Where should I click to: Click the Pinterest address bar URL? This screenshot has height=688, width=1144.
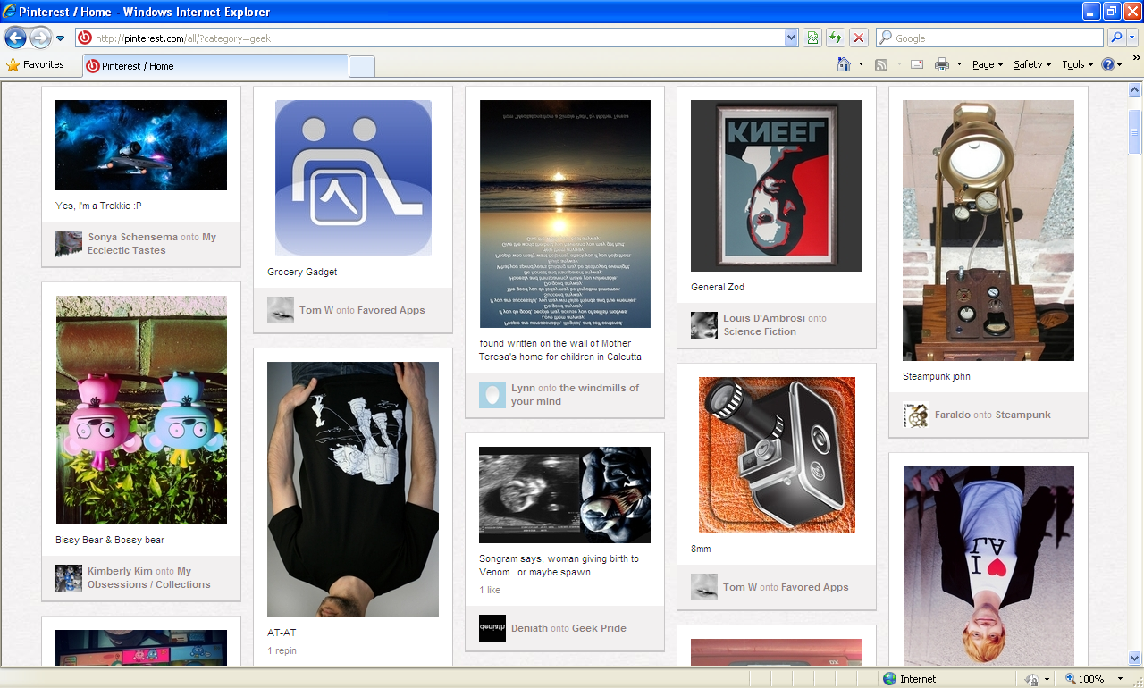pyautogui.click(x=182, y=38)
